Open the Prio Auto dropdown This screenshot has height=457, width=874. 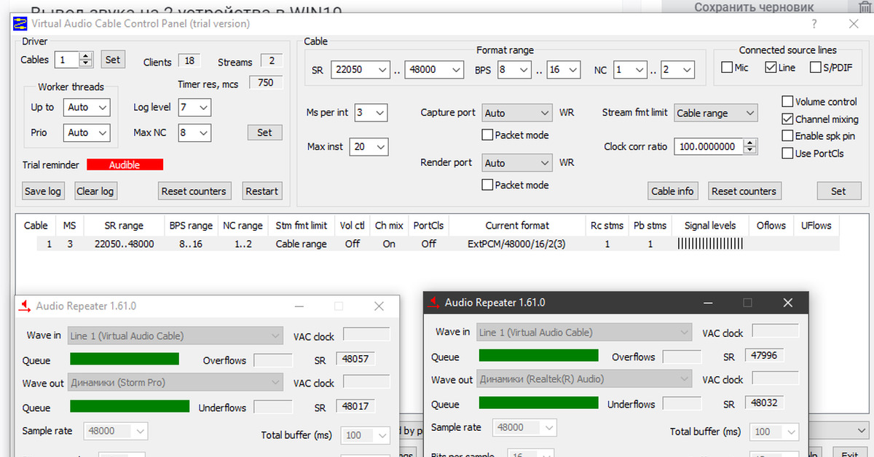(86, 132)
